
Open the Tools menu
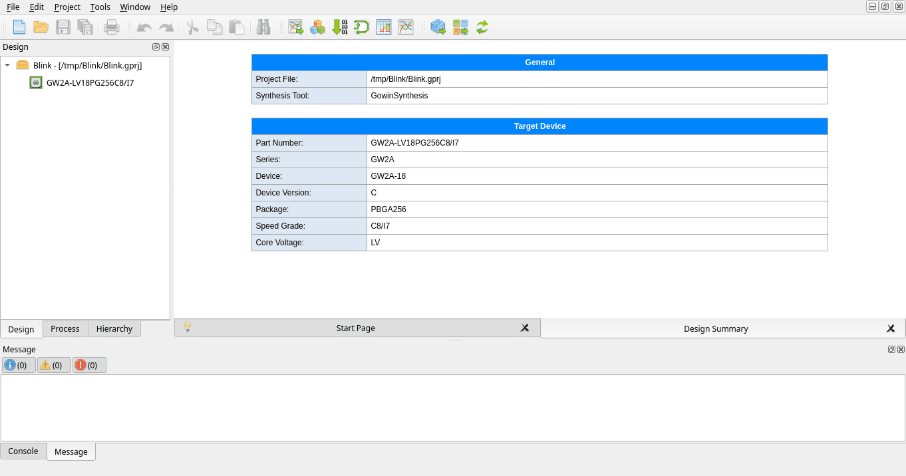100,7
